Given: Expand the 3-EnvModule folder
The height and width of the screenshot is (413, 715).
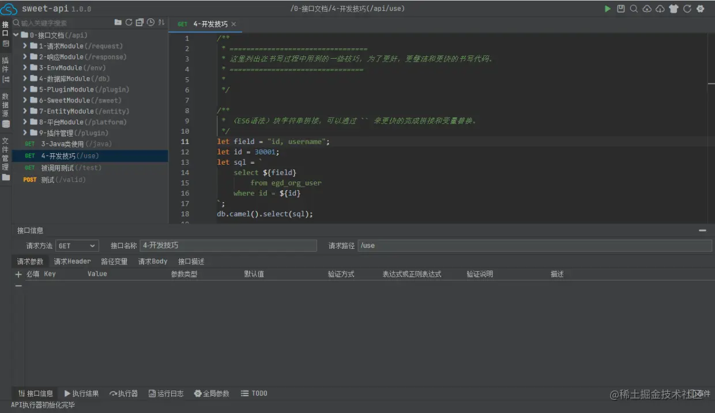Looking at the screenshot, I should pos(25,68).
